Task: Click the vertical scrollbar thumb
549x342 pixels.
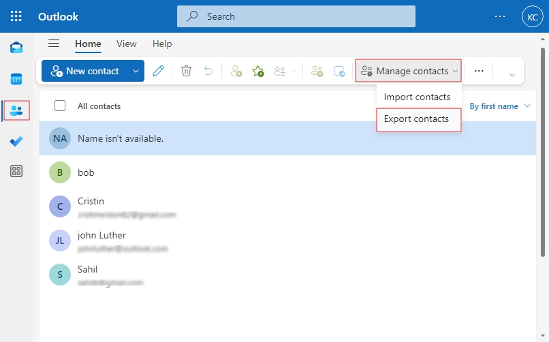Action: click(x=543, y=153)
